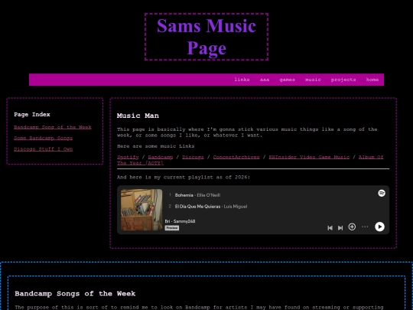
Task: Open Album Of The Year [AOTY] link
Action: (371, 157)
